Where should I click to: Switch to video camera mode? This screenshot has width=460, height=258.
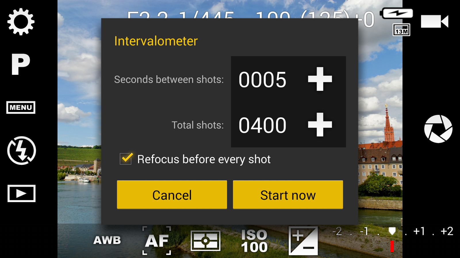point(435,21)
